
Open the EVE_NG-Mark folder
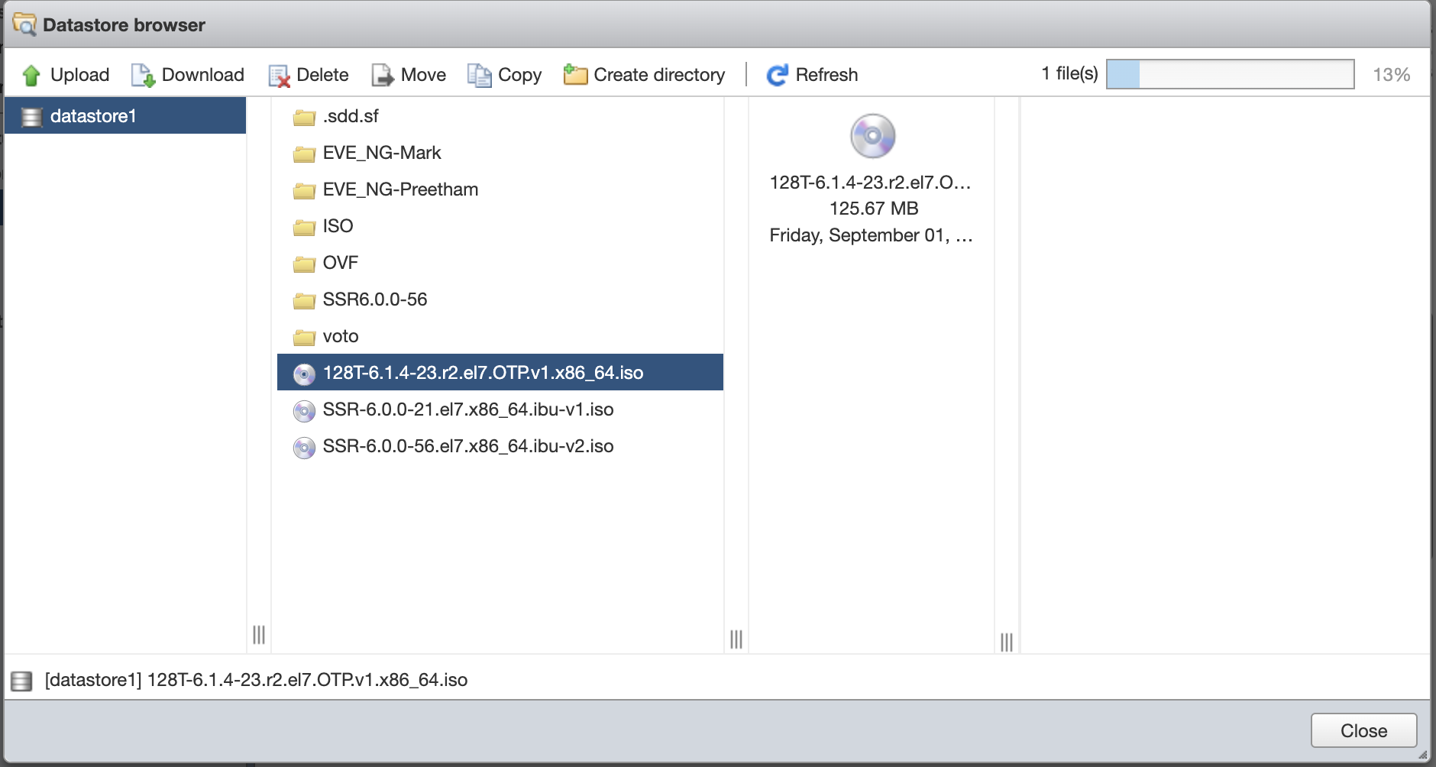382,153
